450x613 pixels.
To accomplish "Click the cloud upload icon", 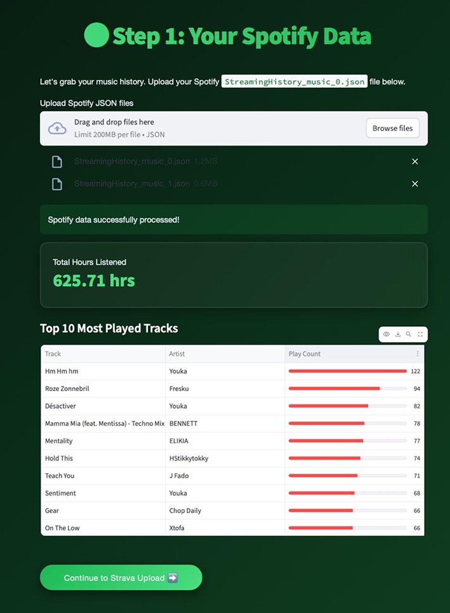I will 57,128.
